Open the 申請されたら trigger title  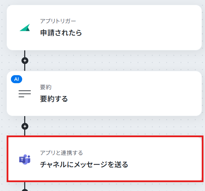[x=61, y=33]
